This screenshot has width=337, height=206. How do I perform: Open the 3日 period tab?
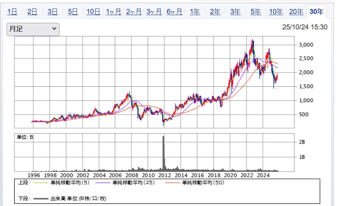pos(52,12)
